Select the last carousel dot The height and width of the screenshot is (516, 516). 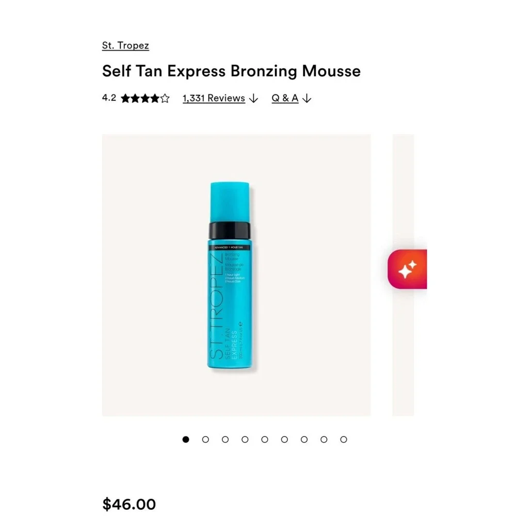tap(344, 439)
